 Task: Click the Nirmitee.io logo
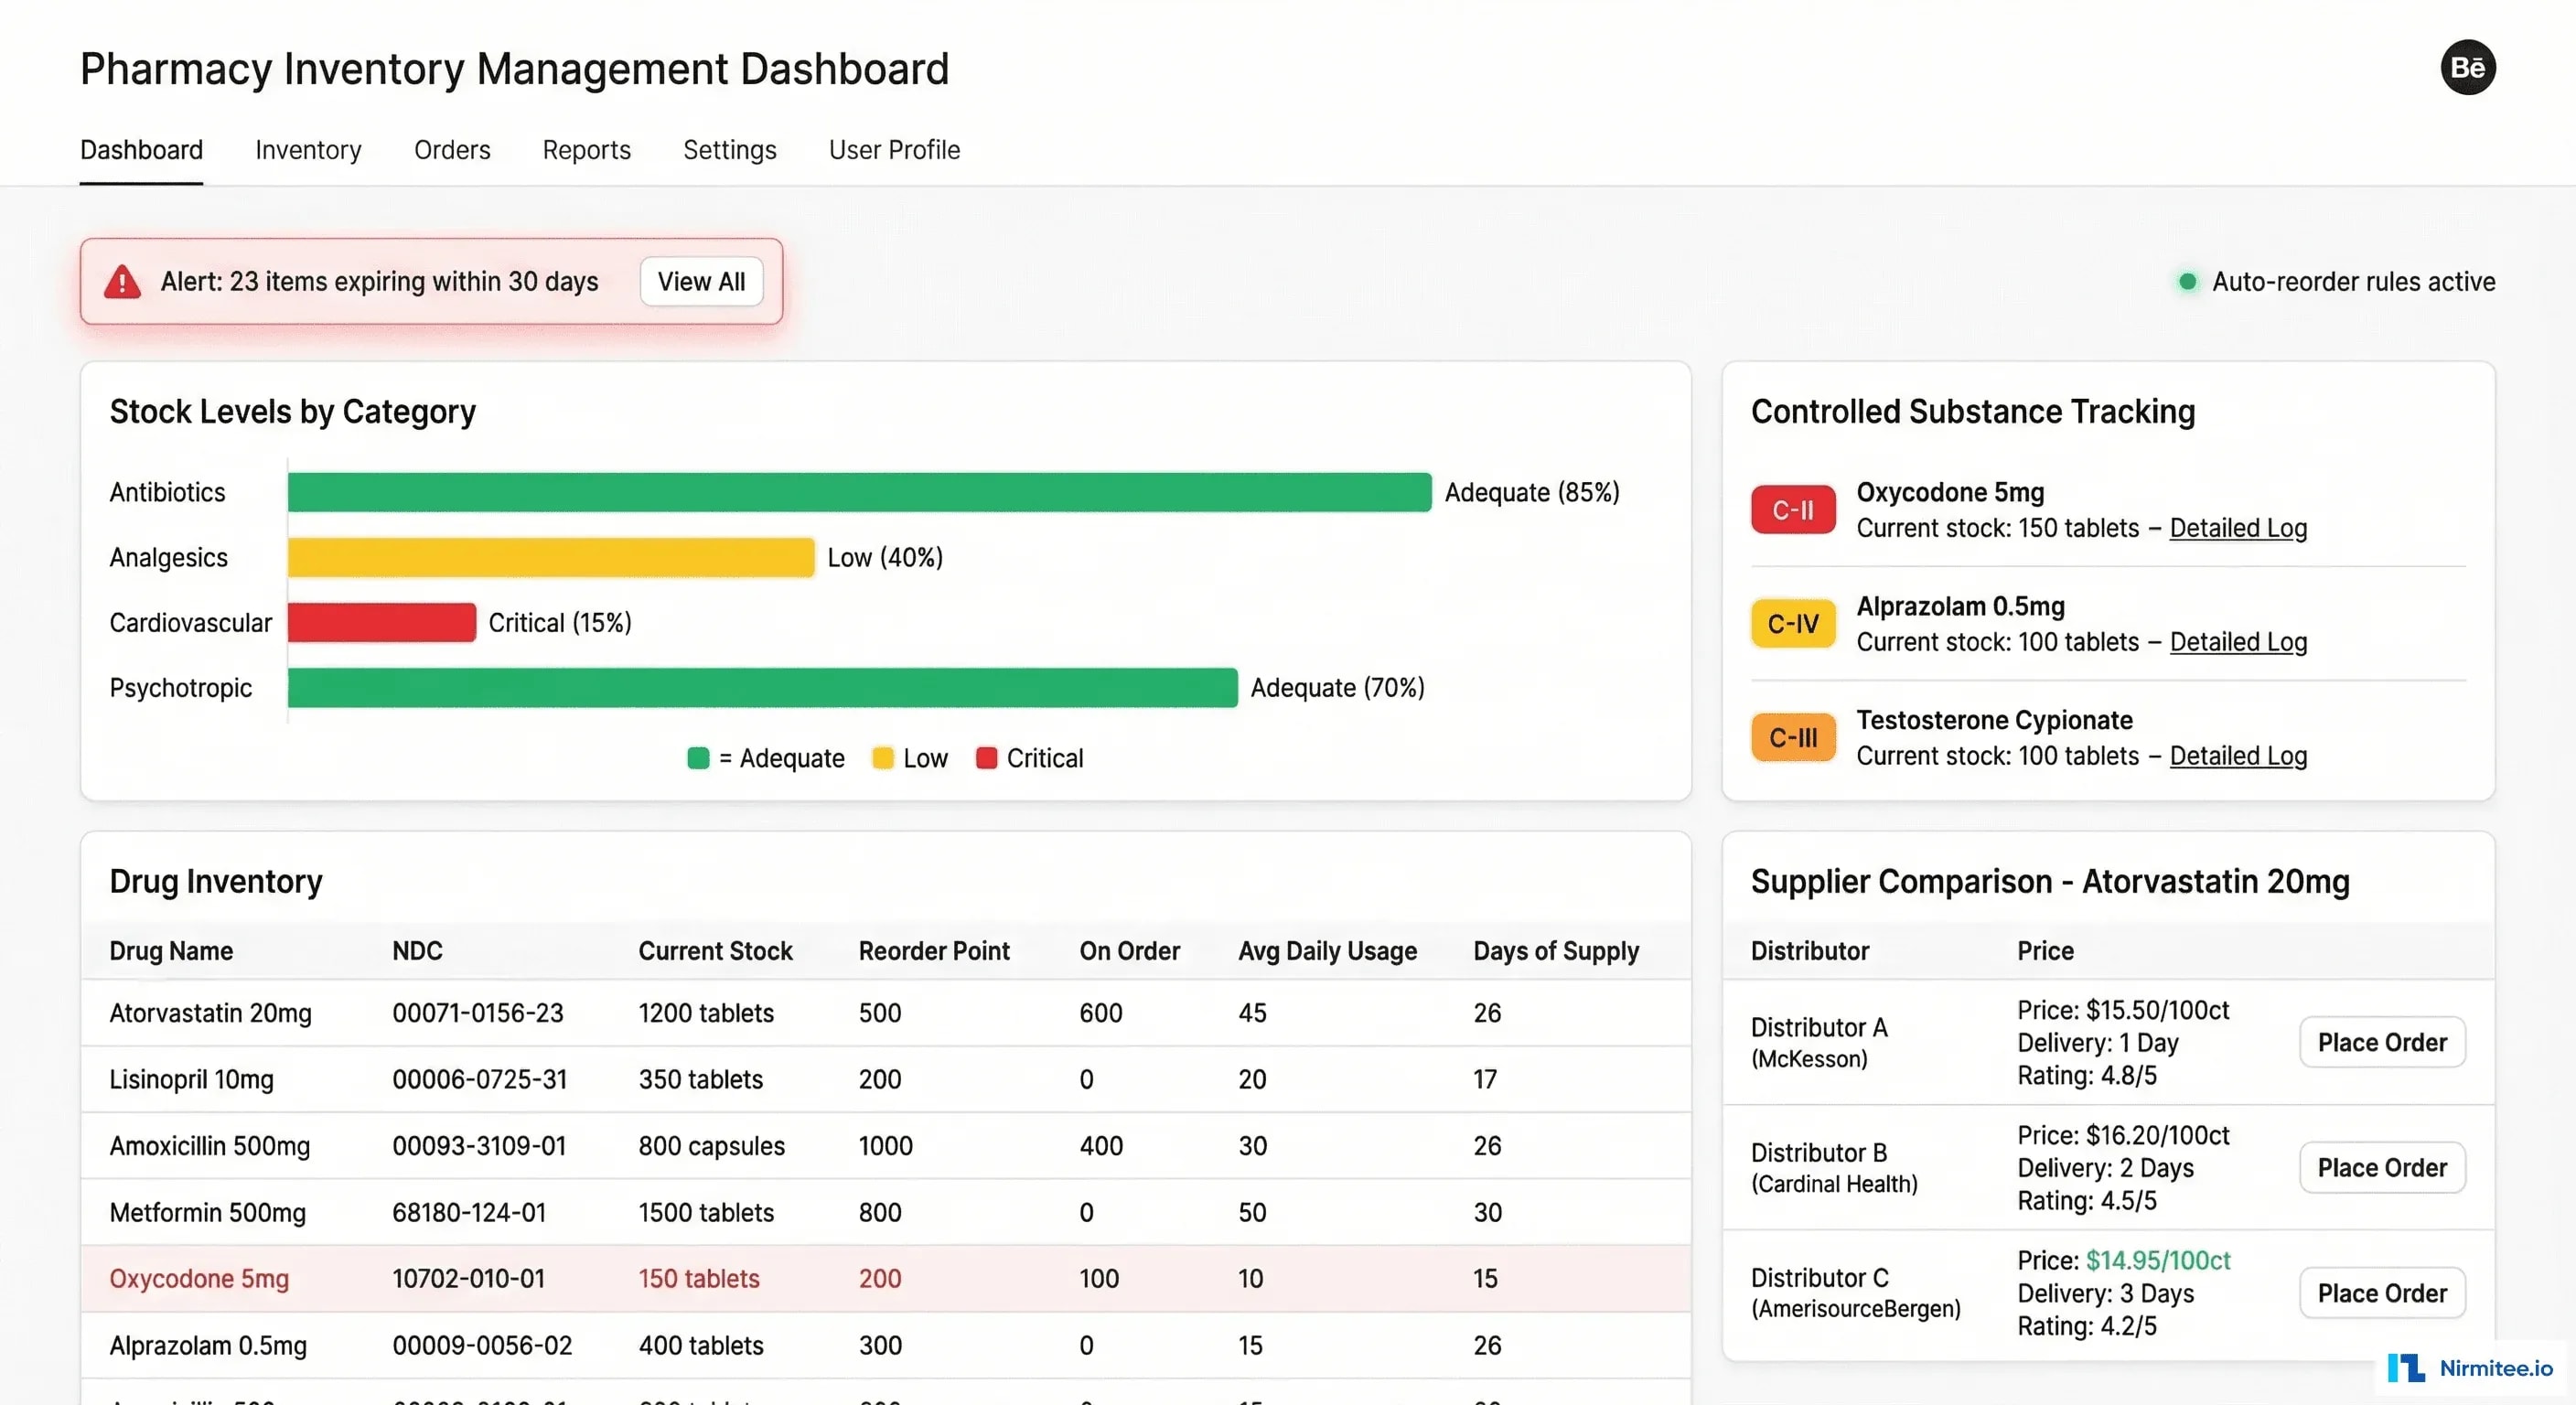(x=2469, y=1368)
